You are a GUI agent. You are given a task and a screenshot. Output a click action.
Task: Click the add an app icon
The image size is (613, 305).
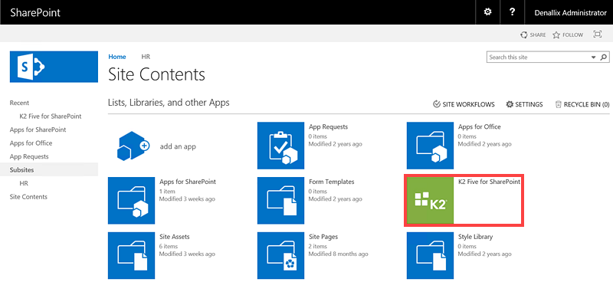click(x=133, y=146)
